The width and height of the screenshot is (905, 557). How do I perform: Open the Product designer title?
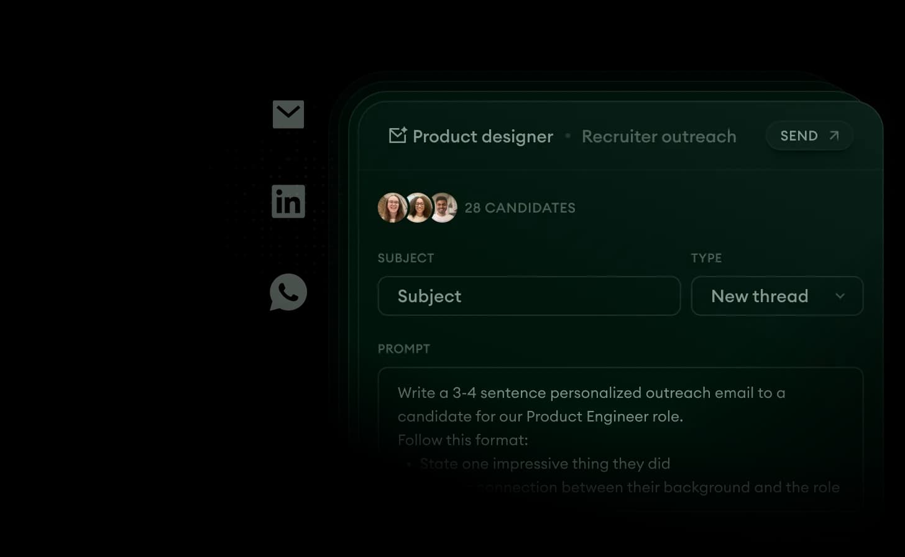tap(482, 137)
